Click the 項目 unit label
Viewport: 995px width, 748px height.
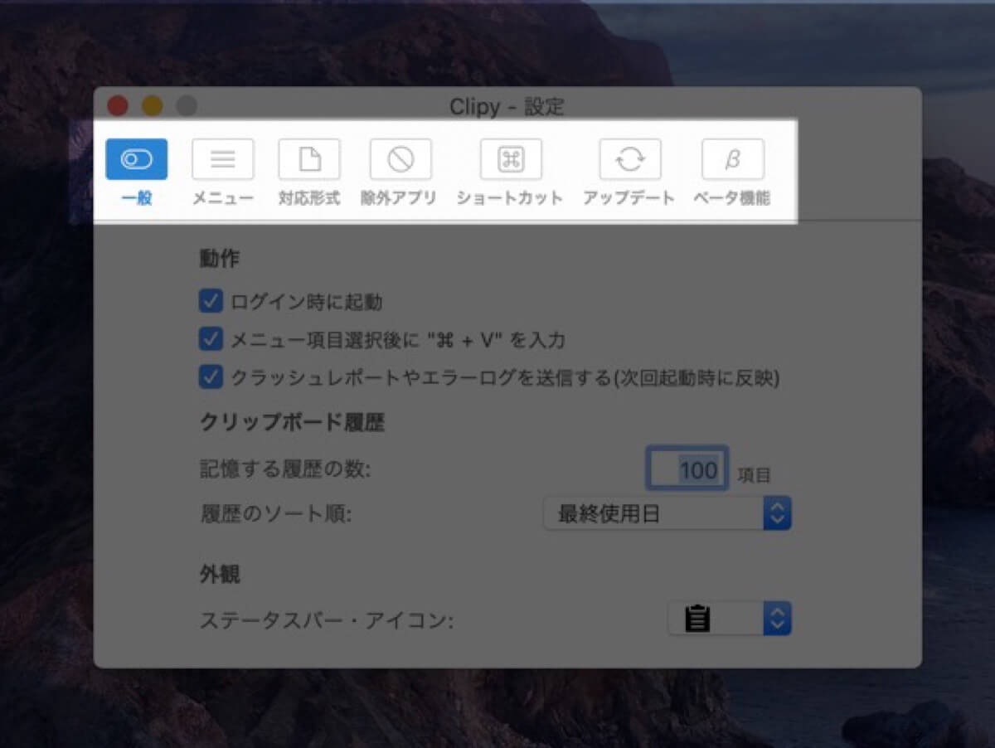point(755,475)
